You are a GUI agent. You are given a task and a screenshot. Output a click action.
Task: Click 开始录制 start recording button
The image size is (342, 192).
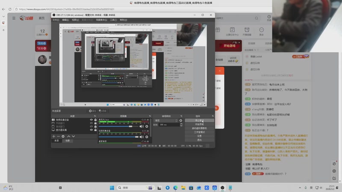[x=199, y=124]
